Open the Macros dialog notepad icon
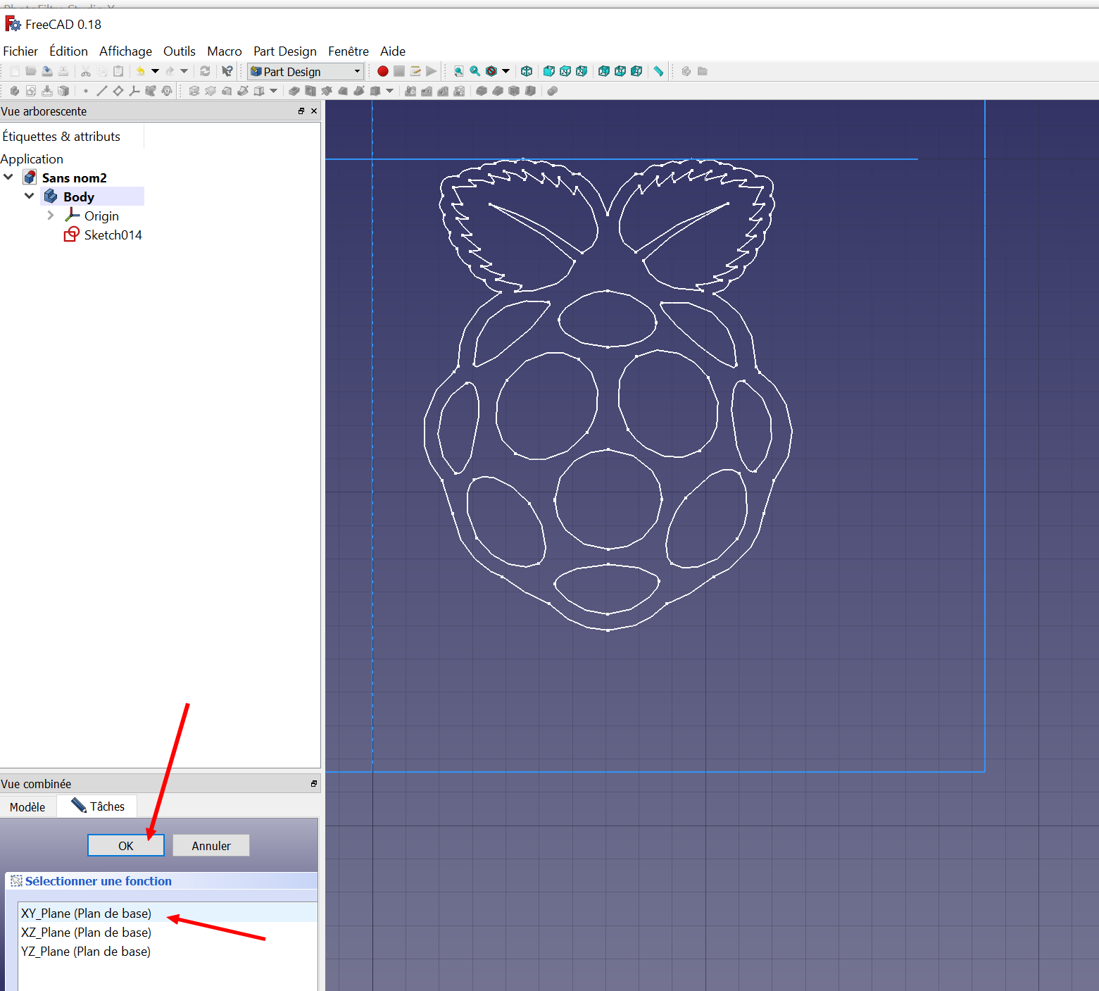 415,71
